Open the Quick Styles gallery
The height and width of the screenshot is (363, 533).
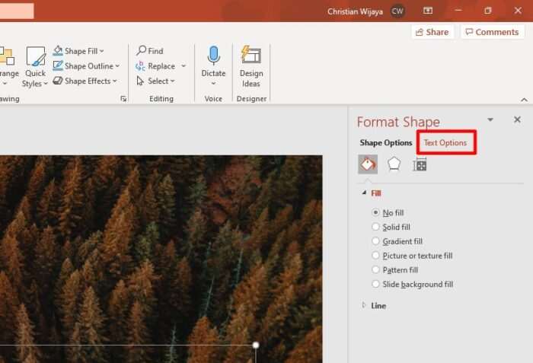point(35,67)
